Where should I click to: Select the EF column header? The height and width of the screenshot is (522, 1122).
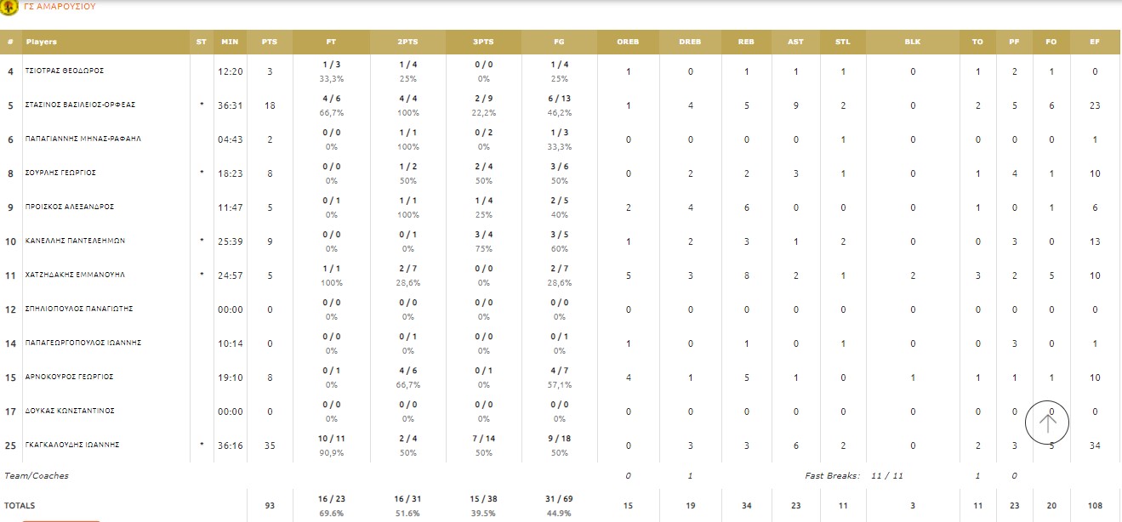[1095, 42]
